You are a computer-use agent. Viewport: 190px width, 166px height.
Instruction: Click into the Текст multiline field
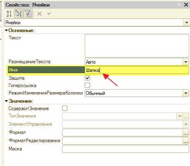137,46
